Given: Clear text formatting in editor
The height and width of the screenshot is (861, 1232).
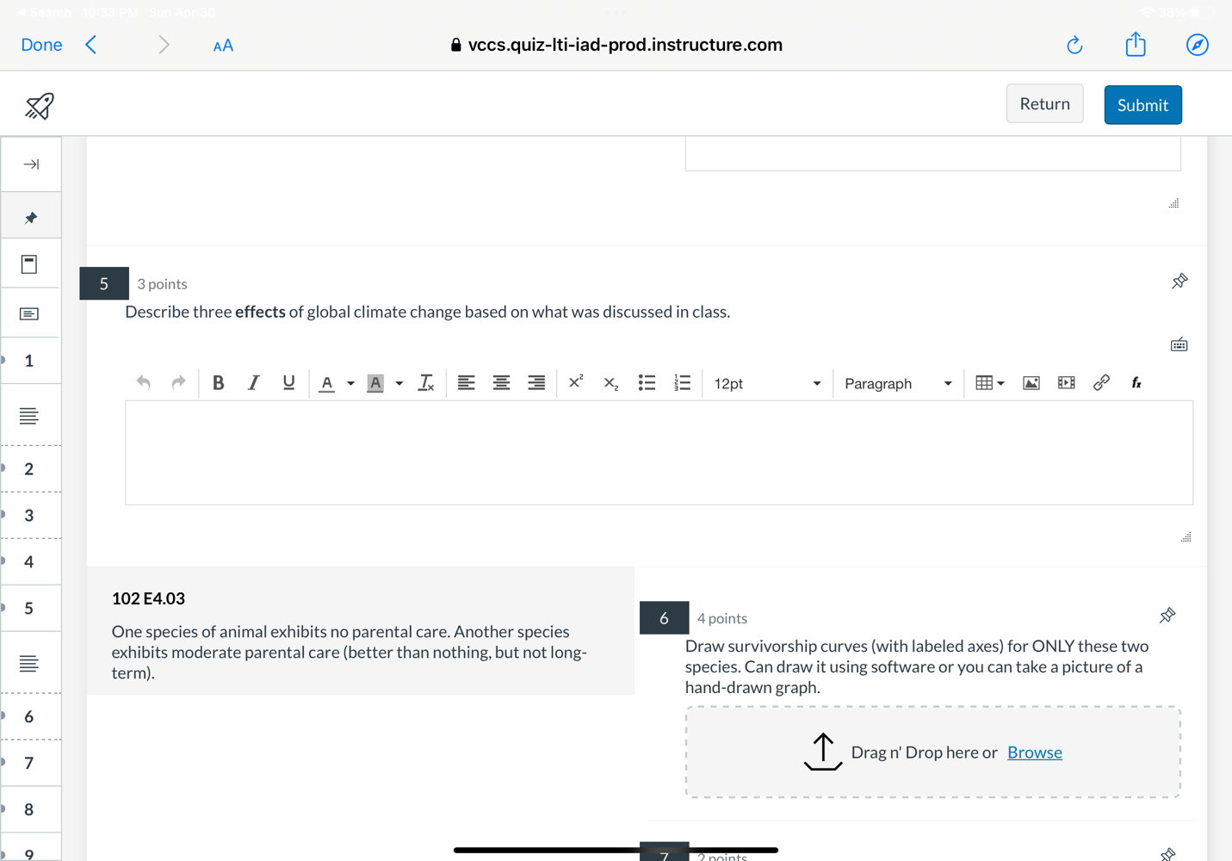Looking at the screenshot, I should 426,383.
